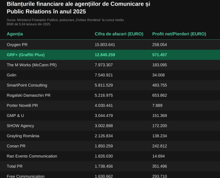This screenshot has height=178, width=220.
Task: Click the Sursa: Ministerul Finanțelor Publice note
Action: 65,22
